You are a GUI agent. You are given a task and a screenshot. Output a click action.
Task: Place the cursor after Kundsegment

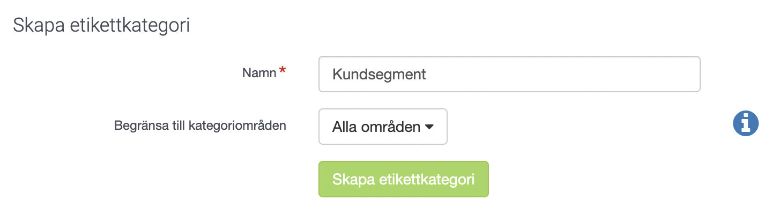pyautogui.click(x=428, y=74)
